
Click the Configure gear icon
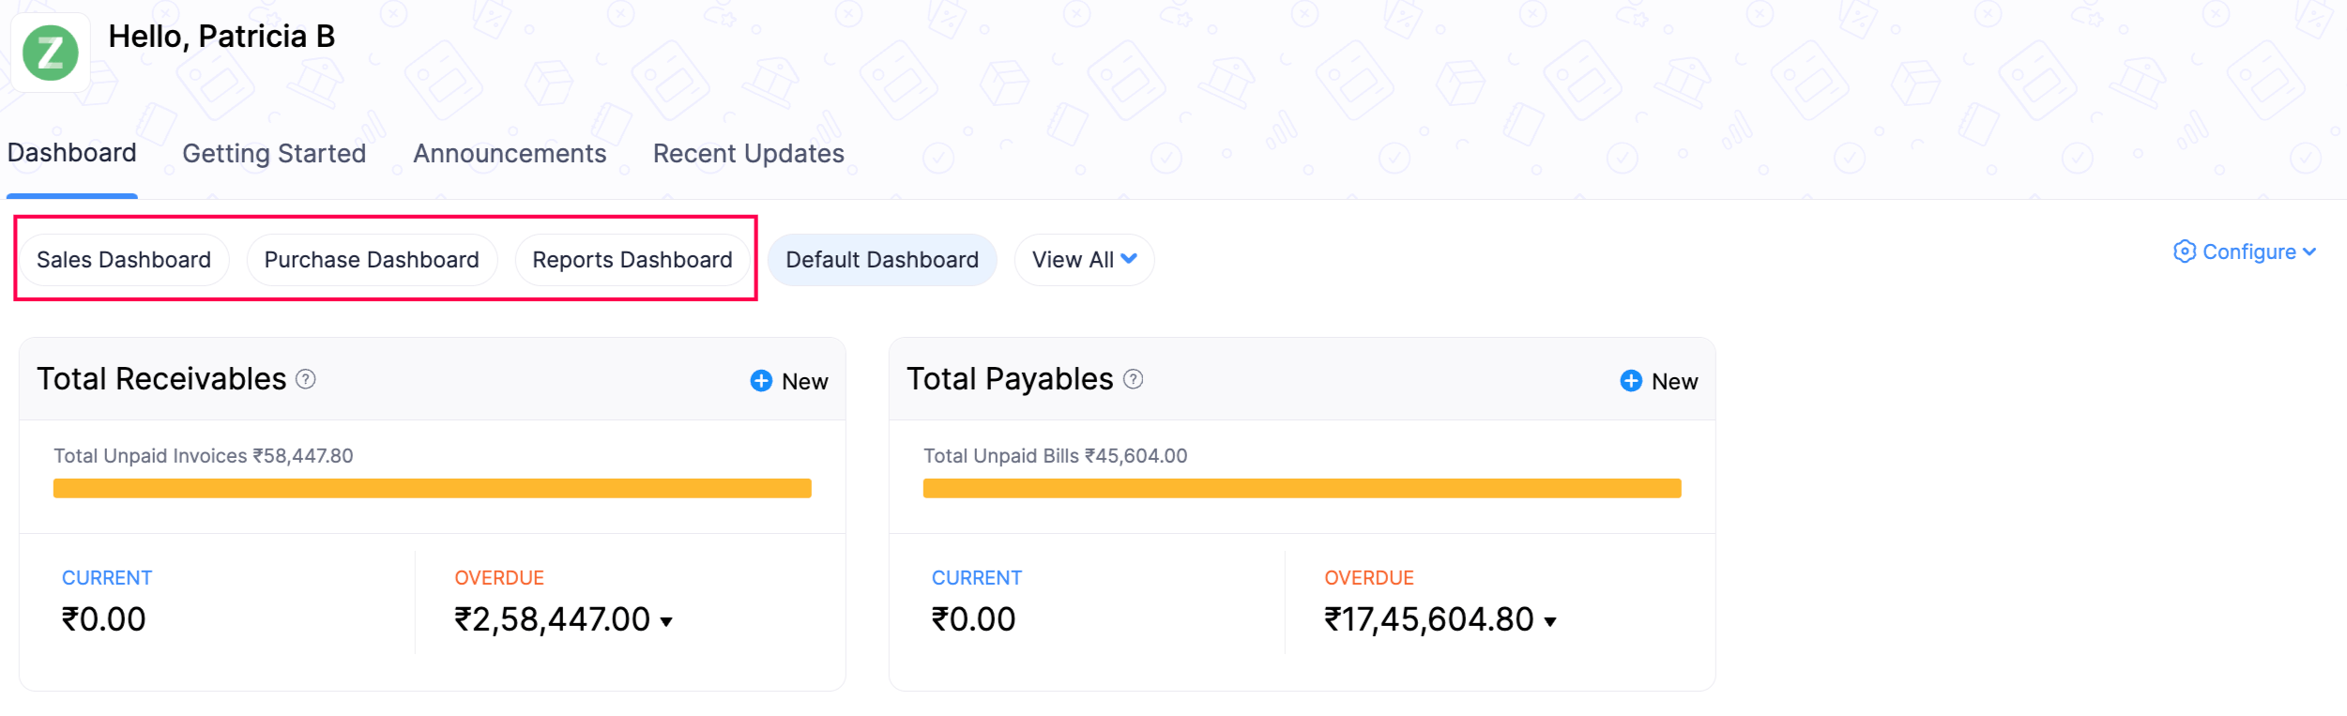[2185, 251]
